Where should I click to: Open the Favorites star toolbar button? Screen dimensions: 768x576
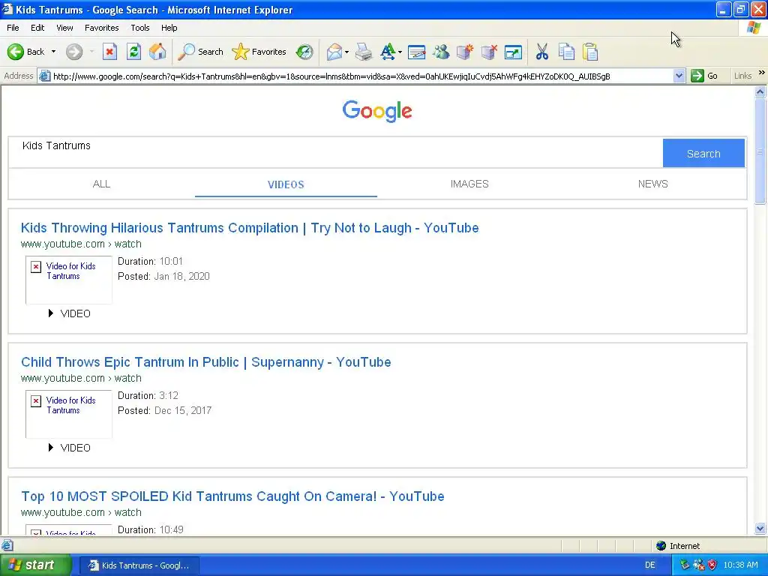pos(259,52)
